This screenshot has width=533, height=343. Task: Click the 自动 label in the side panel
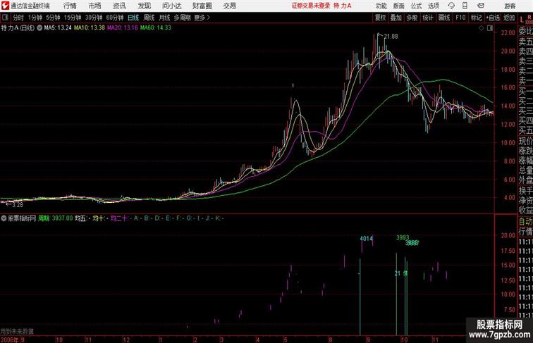pyautogui.click(x=525, y=222)
